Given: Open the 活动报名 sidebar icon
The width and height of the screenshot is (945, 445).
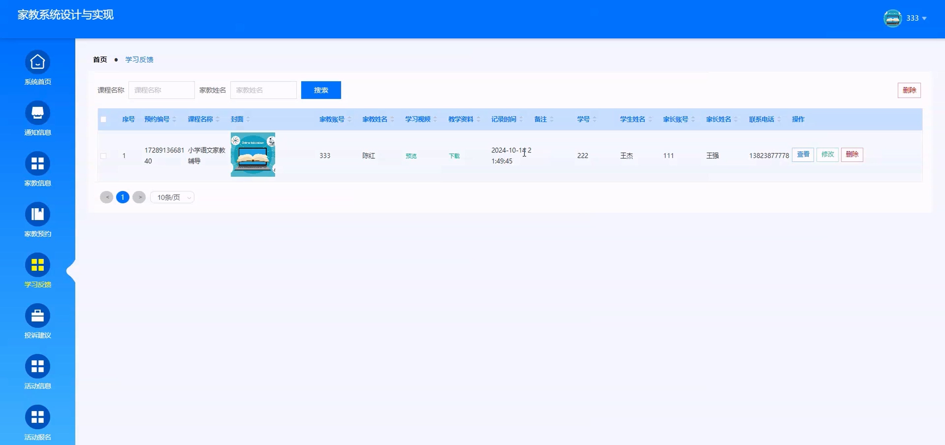Looking at the screenshot, I should [38, 416].
